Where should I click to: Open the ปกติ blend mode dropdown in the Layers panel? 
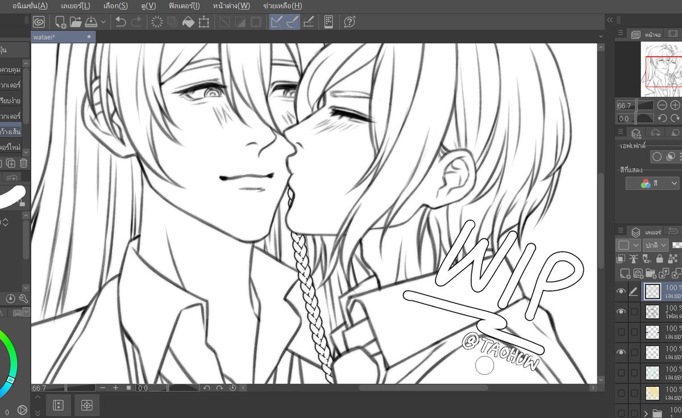[x=655, y=245]
